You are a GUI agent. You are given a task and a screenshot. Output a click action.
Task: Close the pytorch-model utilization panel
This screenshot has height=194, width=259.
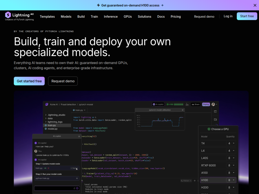click(183, 110)
